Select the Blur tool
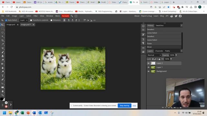The image size is (207, 116). (x=2, y=68)
